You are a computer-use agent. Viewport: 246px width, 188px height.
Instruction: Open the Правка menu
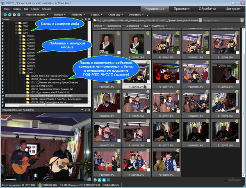click(16, 9)
